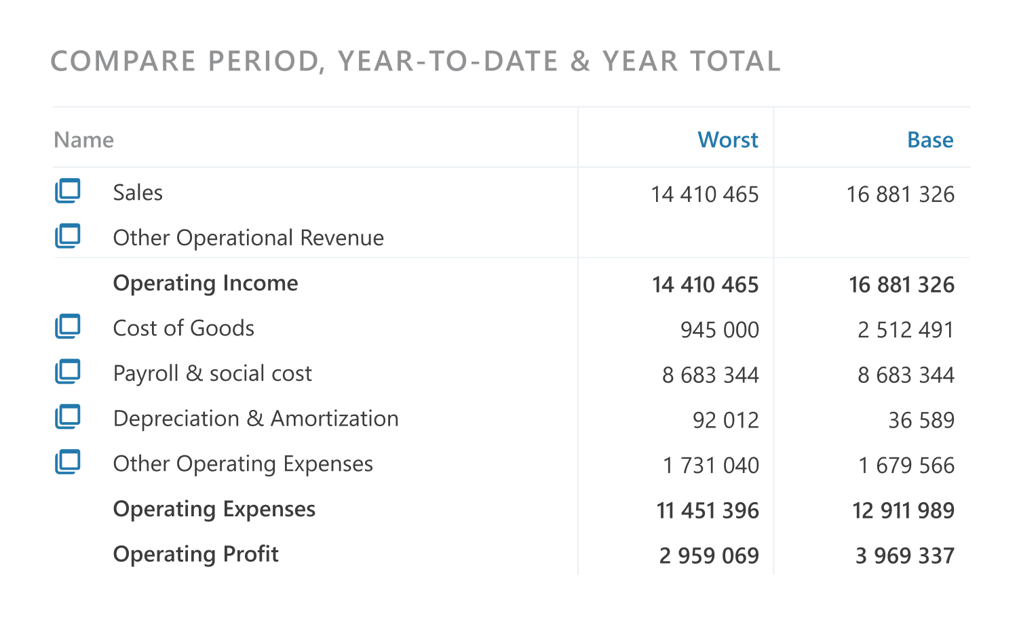Screen dimensions: 1019x620
Task: Click Worst Depreciation value 92 012
Action: 726,420
